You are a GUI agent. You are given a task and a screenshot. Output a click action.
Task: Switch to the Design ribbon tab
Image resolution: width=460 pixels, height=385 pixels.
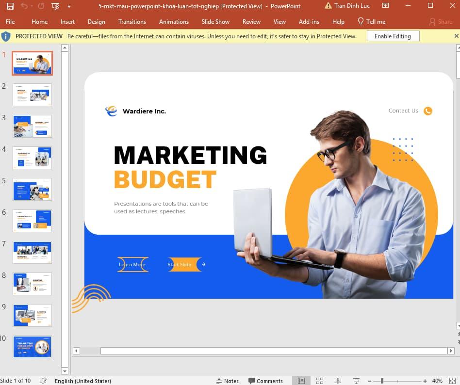(96, 21)
